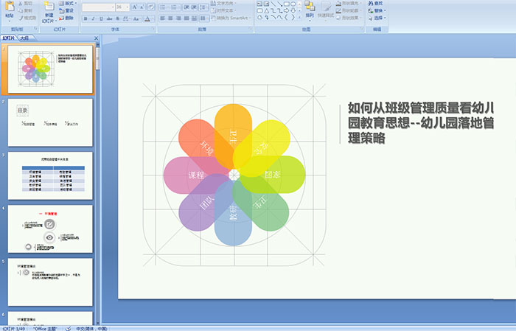Screen dimensions: 516x331
Task: Select the Rectangle shape
Action: [x=286, y=4]
